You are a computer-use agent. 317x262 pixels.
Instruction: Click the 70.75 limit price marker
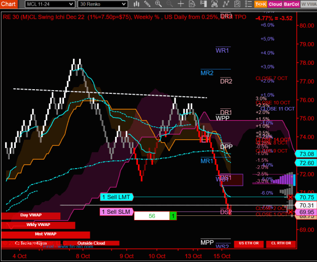click(305, 197)
